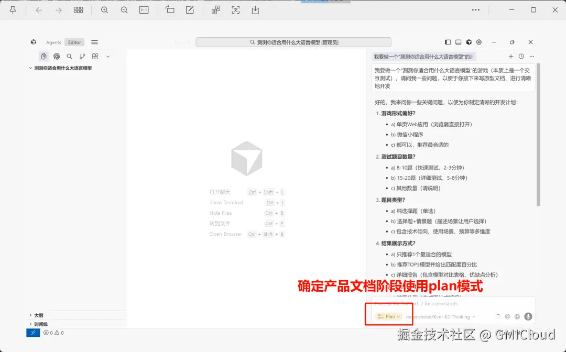Open the screen capture selection tool
Image resolution: width=566 pixels, height=352 pixels.
[x=235, y=9]
